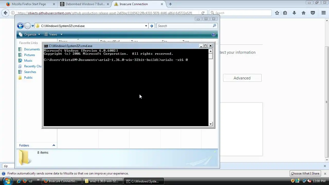Open Searches in Favorite Links
329x185 pixels.
pyautogui.click(x=30, y=72)
